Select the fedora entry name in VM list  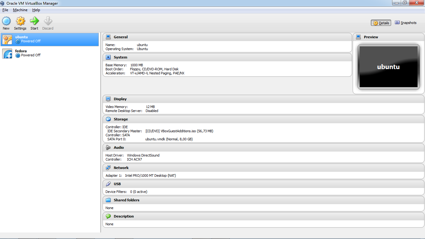coord(21,51)
